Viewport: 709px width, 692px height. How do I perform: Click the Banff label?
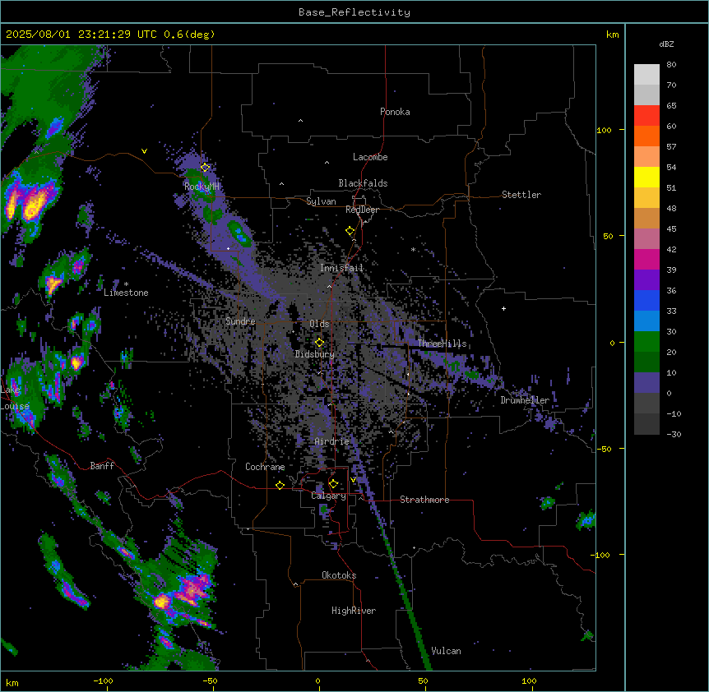(102, 466)
